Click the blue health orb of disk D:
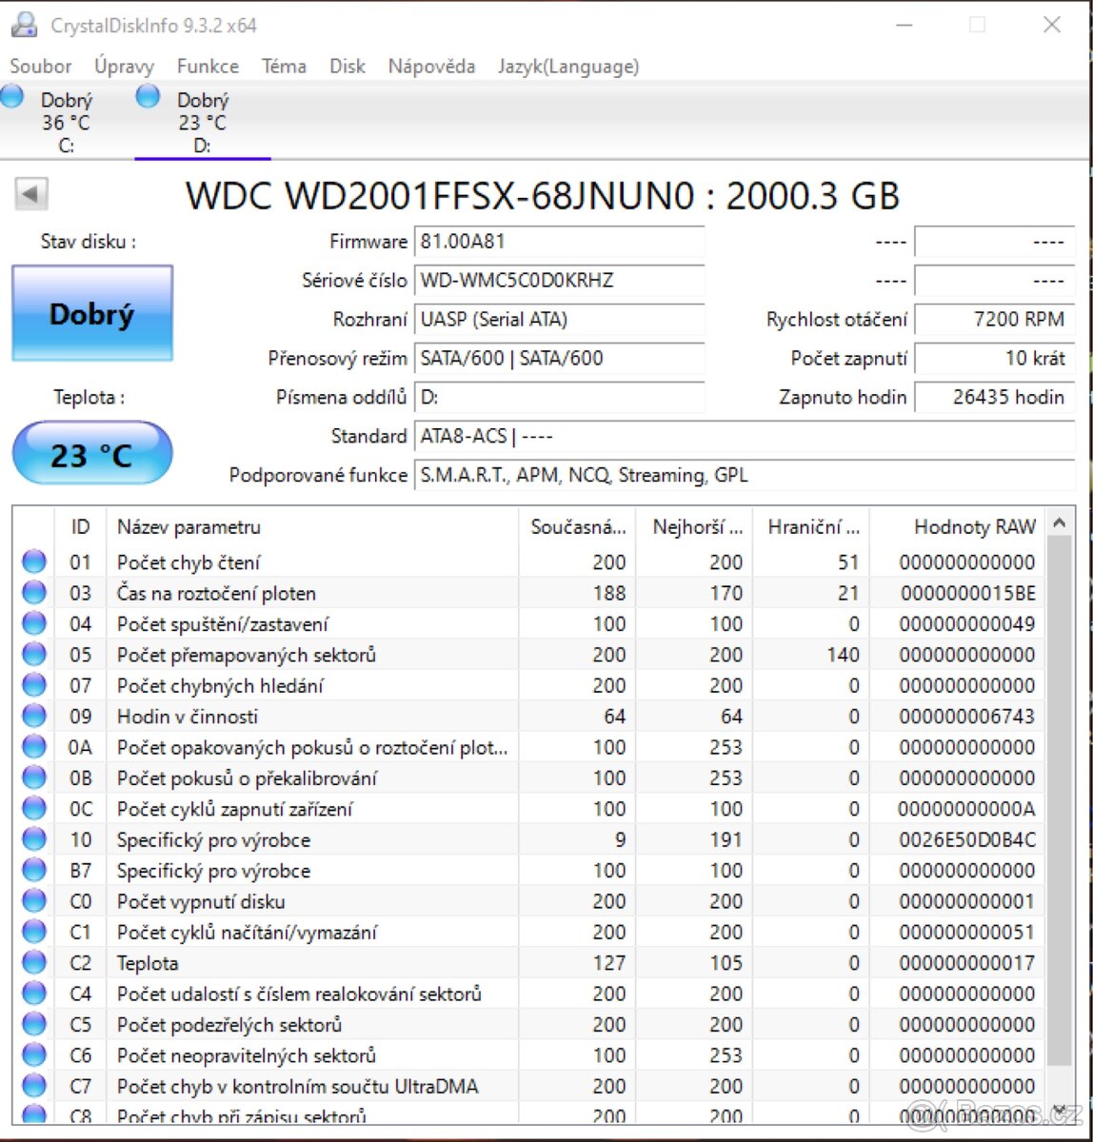Screen dimensions: 1093x1142 point(148,95)
